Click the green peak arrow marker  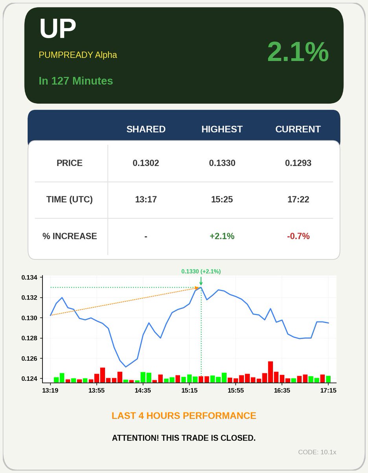(201, 281)
